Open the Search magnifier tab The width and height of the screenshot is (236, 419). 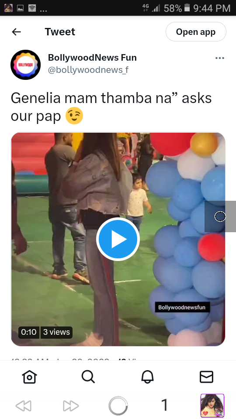pyautogui.click(x=88, y=377)
